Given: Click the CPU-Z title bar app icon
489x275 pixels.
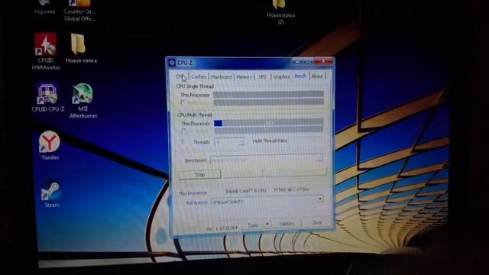Looking at the screenshot, I should [x=172, y=63].
